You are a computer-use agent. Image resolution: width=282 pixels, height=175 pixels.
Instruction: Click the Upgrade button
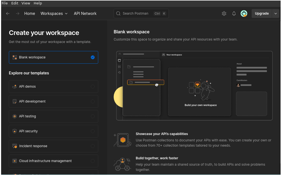[262, 14]
